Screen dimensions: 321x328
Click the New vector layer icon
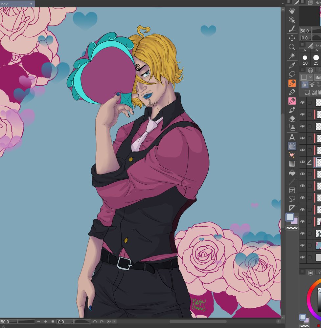click(314, 92)
